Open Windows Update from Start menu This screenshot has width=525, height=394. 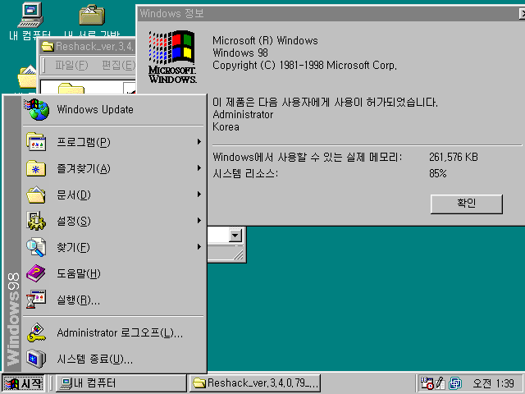click(x=114, y=109)
